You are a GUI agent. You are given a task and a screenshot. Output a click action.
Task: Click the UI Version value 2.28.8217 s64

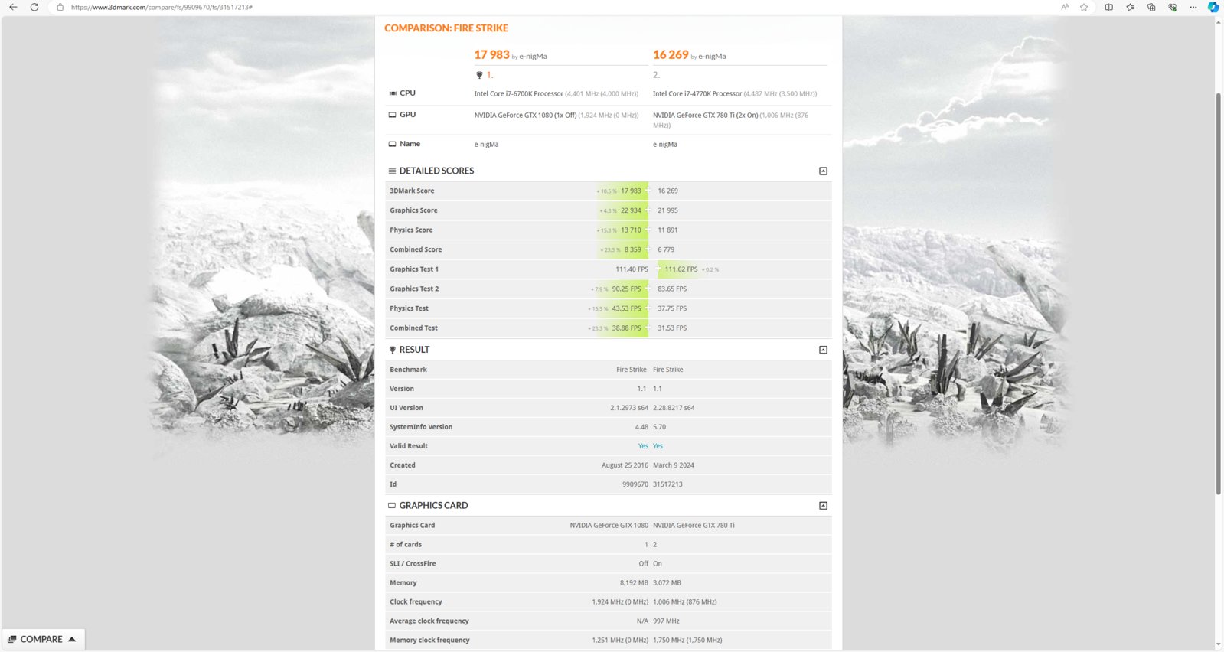(x=674, y=408)
